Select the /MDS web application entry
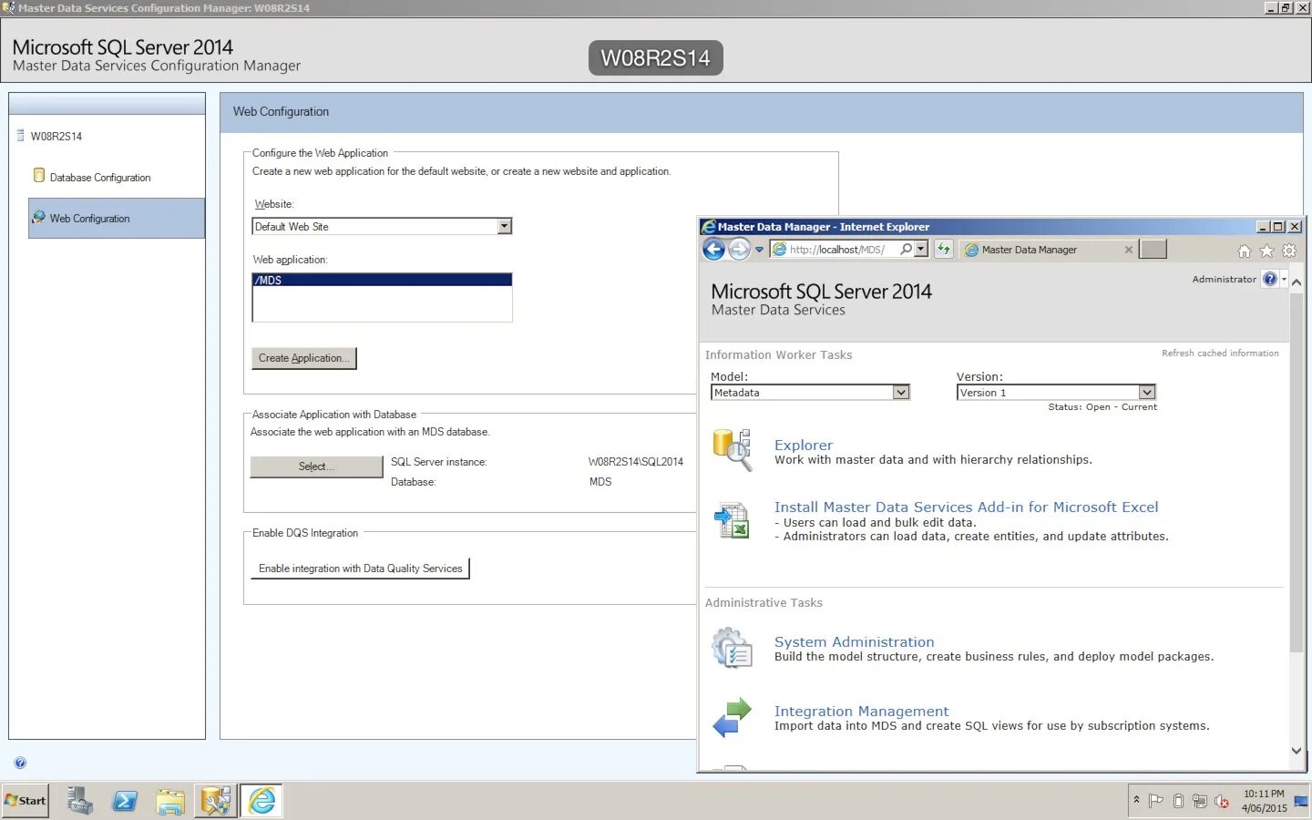 [x=382, y=280]
